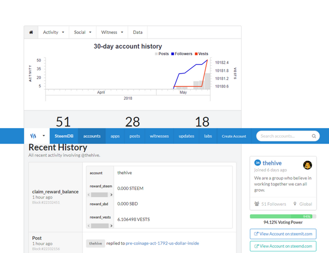Click the search magnifier icon
Screen dimensions: 329x253
point(314,136)
